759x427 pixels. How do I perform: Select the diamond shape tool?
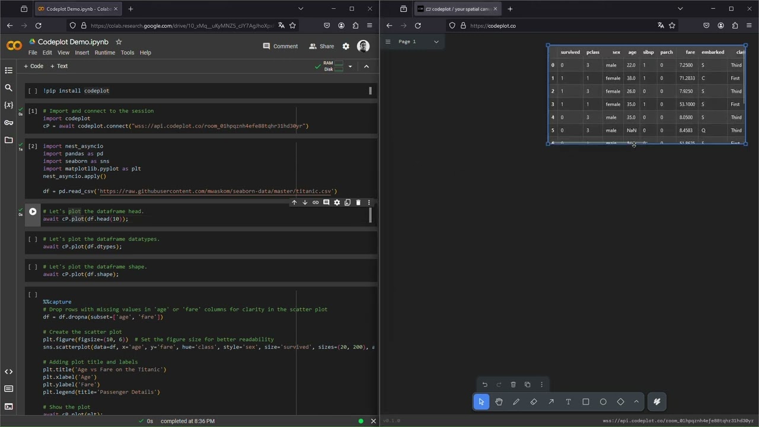click(620, 401)
